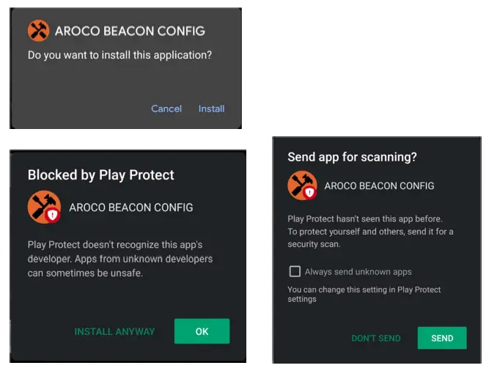Screen dimensions: 489x368
Task: Click the 'Always send unknown apps' label text
Action: (358, 272)
